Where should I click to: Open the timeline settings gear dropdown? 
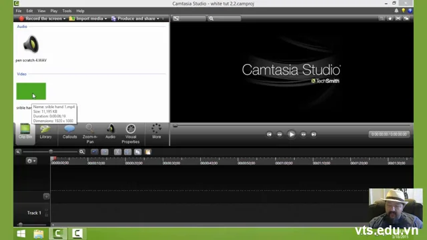(31, 161)
